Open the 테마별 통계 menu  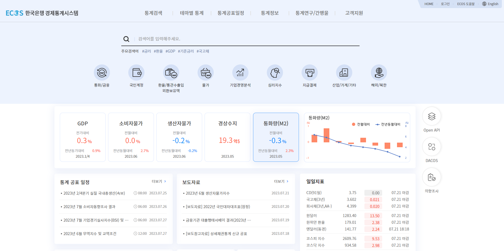click(191, 13)
